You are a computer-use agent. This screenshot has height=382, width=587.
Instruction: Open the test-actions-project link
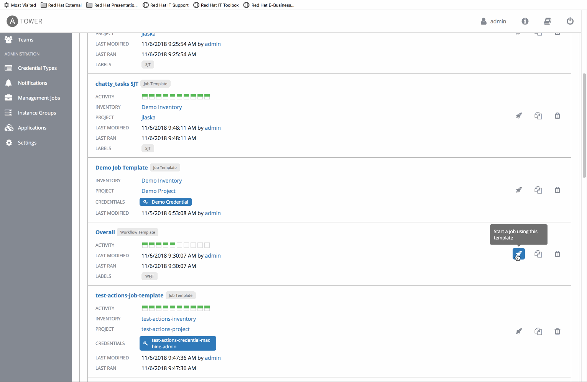pyautogui.click(x=166, y=329)
